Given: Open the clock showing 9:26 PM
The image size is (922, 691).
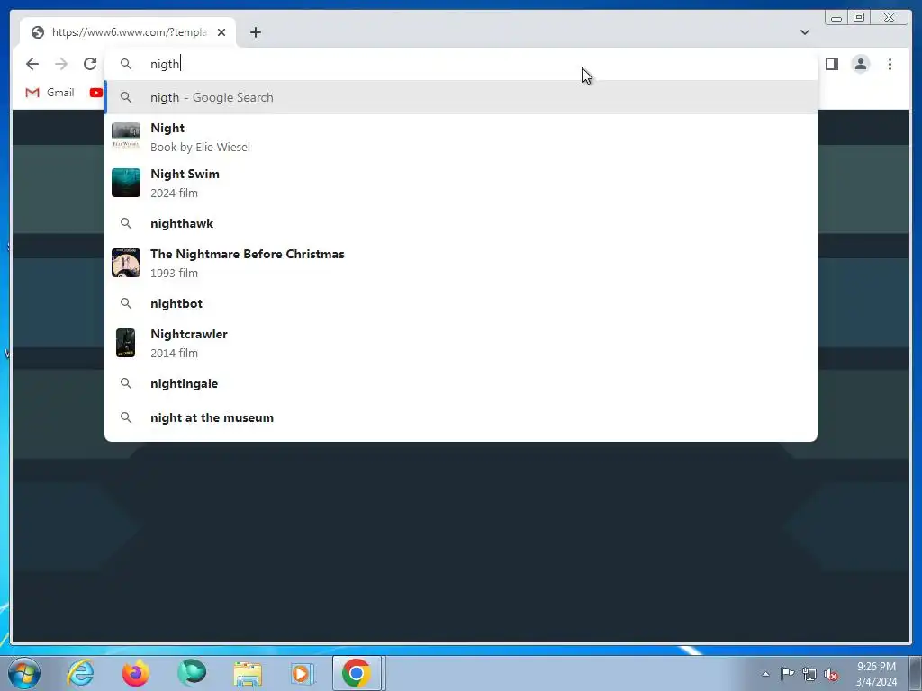Looking at the screenshot, I should [876, 674].
